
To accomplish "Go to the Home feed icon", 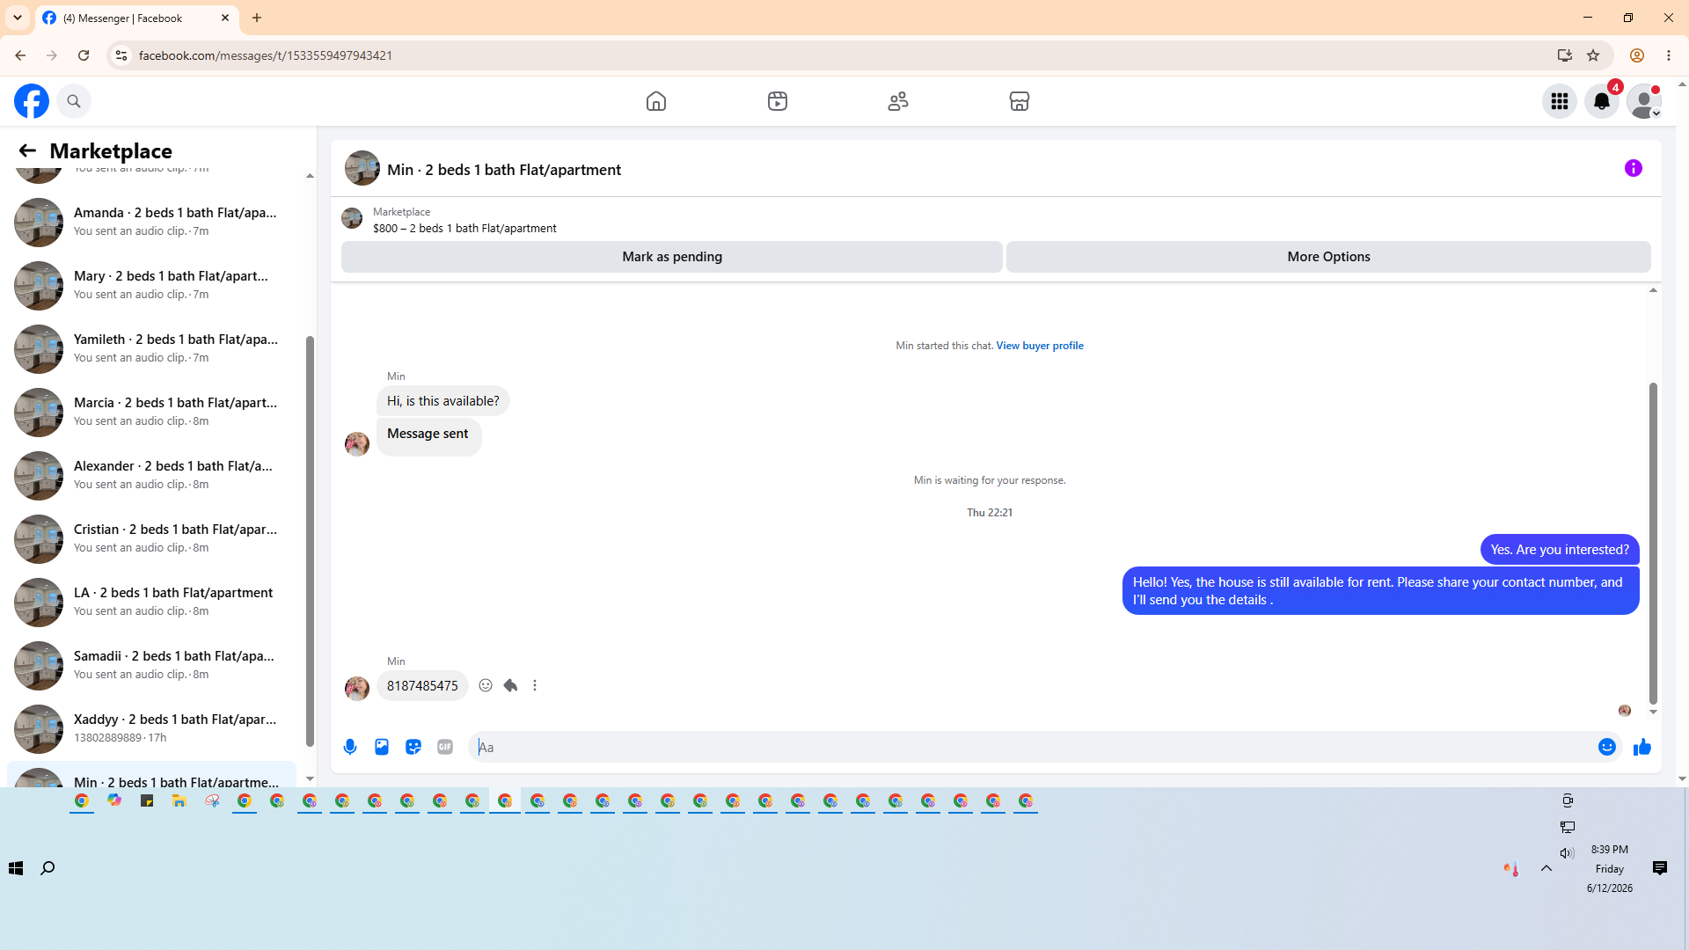I will [656, 101].
